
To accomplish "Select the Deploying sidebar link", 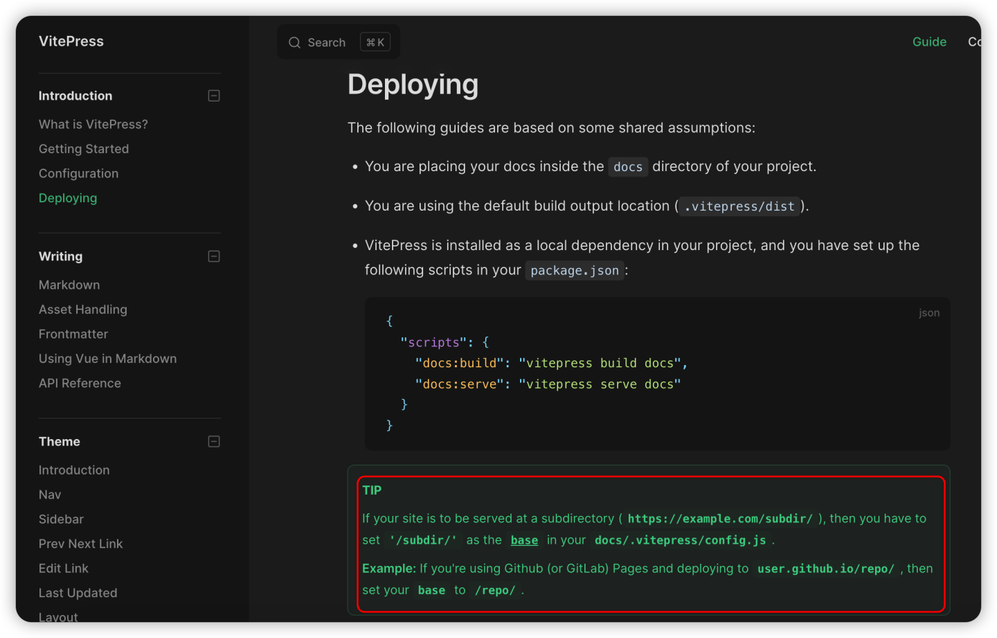I will [68, 198].
